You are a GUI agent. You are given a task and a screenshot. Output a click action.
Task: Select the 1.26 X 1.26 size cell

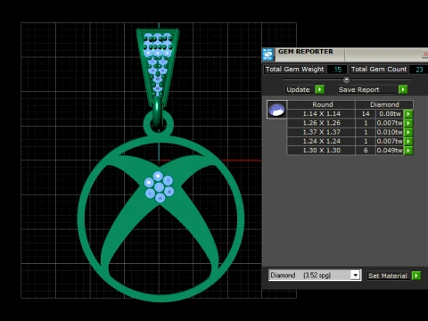coord(321,123)
